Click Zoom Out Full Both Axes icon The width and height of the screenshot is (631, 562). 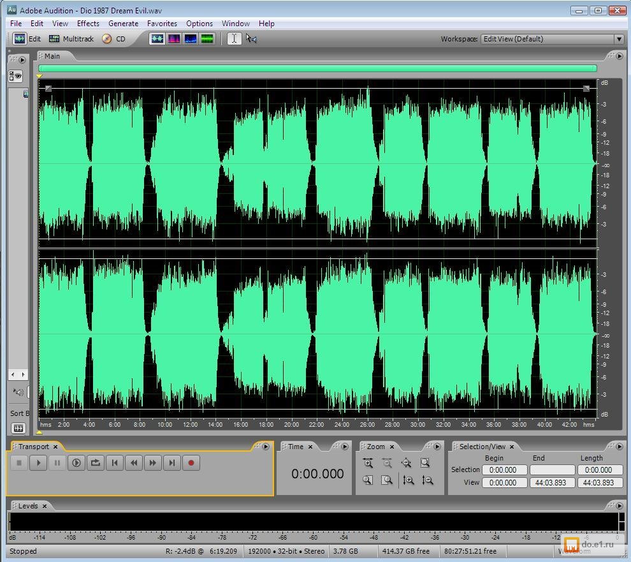pos(406,464)
